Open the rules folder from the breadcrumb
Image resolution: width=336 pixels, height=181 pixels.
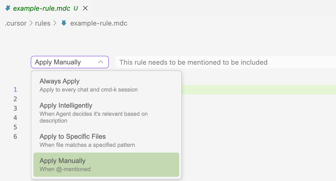[x=43, y=23]
